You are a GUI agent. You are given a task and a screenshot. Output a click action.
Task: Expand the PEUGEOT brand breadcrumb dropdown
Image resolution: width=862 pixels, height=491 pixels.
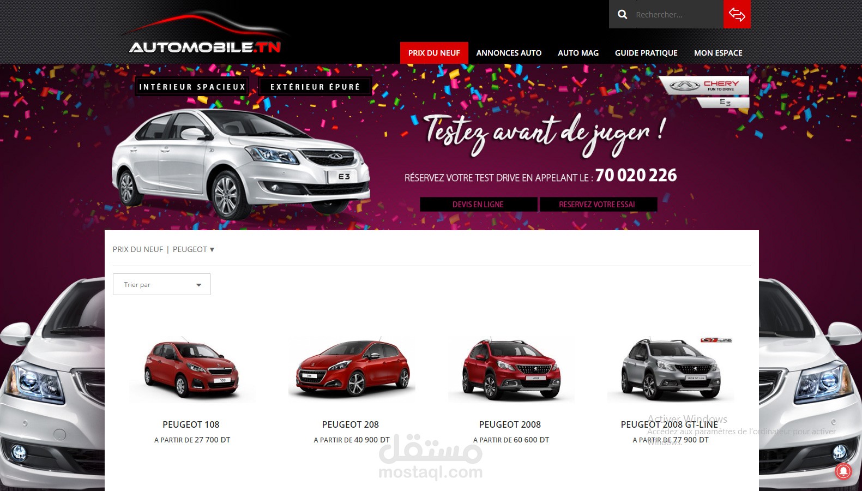coord(194,249)
